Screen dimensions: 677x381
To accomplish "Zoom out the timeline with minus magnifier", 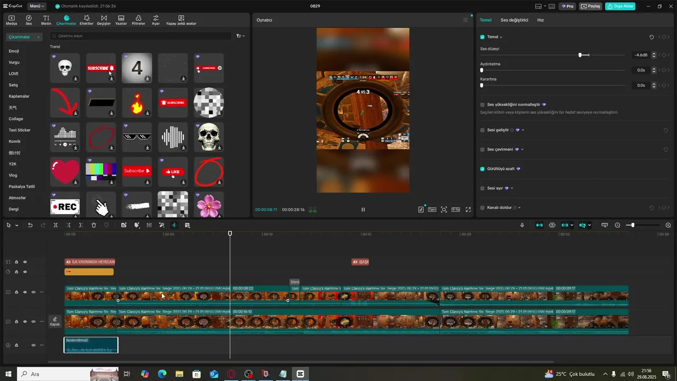I will click(x=617, y=225).
